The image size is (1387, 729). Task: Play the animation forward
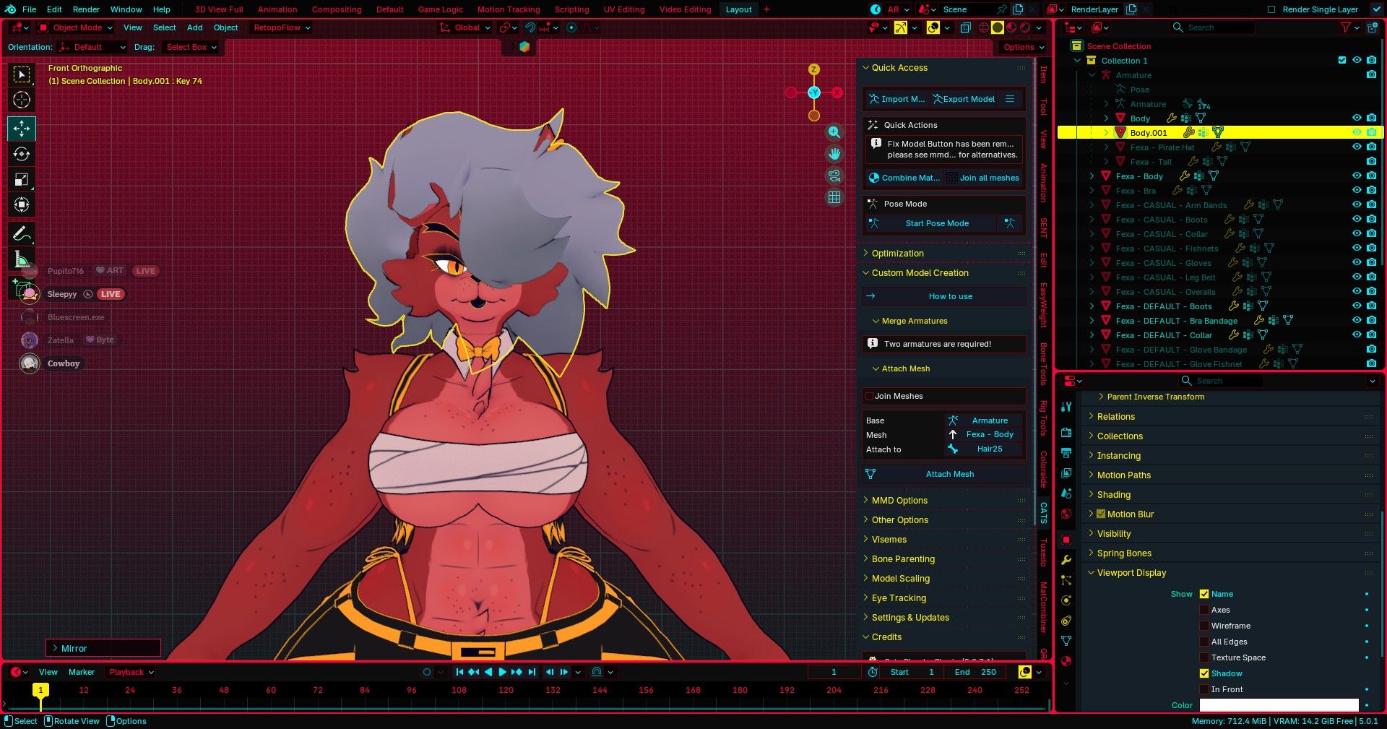point(503,672)
